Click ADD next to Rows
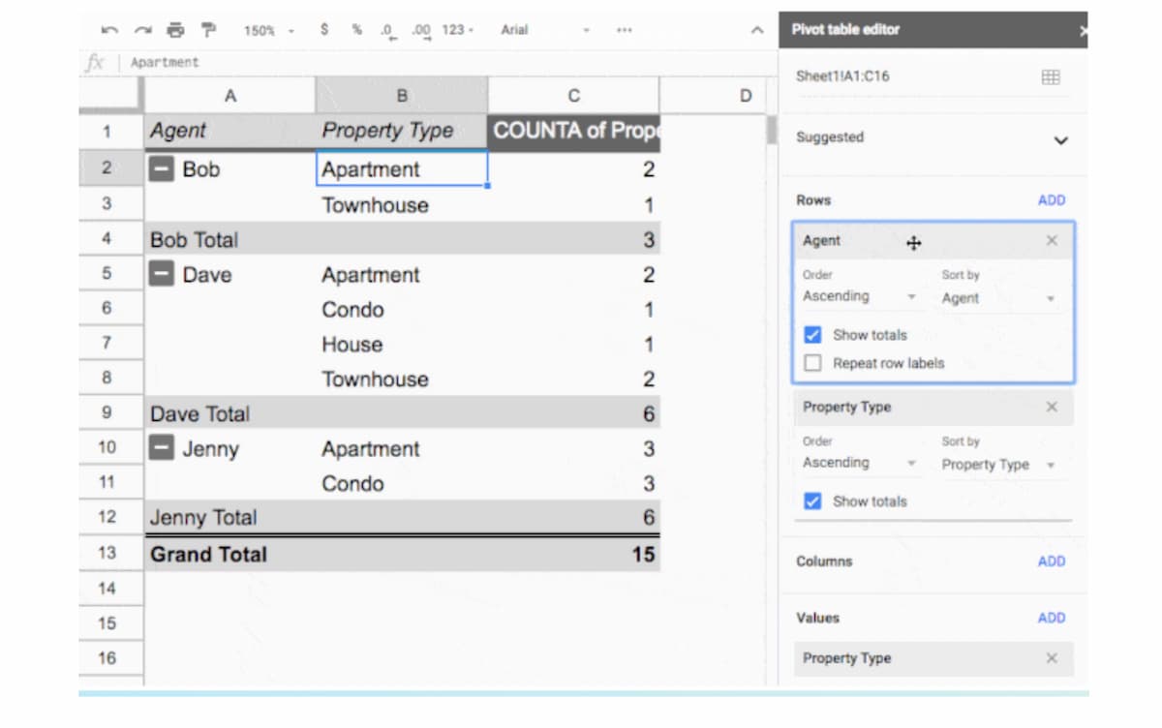Screen dimensions: 1162x728 (1052, 200)
